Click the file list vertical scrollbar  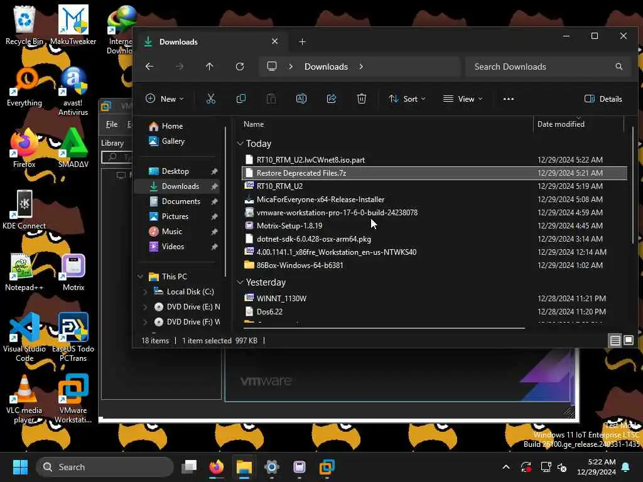633,185
